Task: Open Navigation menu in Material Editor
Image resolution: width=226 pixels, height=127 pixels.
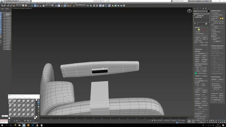Action: (x=20, y=98)
